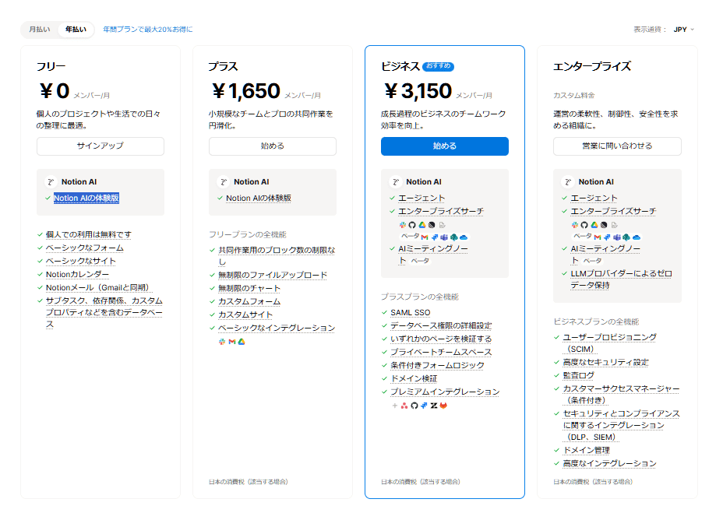
Task: Click the 始める button on the プラス plan
Action: (273, 146)
